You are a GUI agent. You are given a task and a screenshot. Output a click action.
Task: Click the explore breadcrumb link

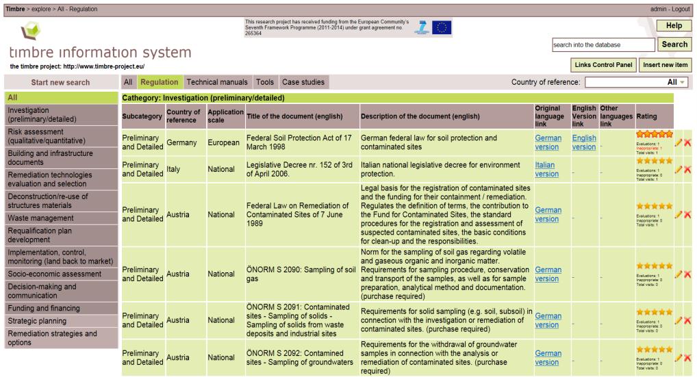41,9
